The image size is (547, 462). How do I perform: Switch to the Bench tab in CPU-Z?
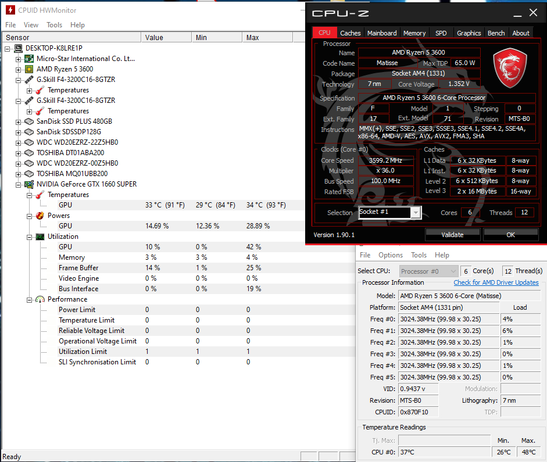click(x=496, y=33)
